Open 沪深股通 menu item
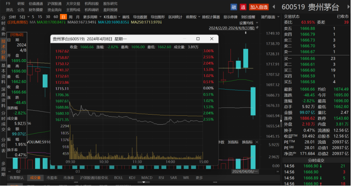 (54, 3)
